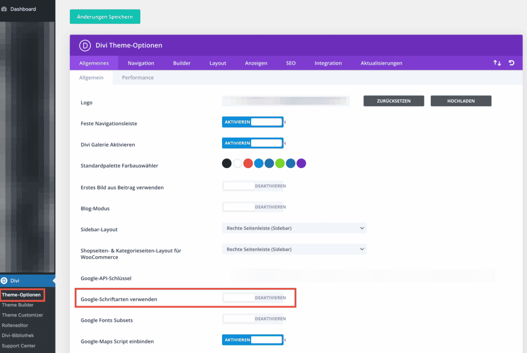Open the WooCommerce Shopseiten layout dropdown

294,249
